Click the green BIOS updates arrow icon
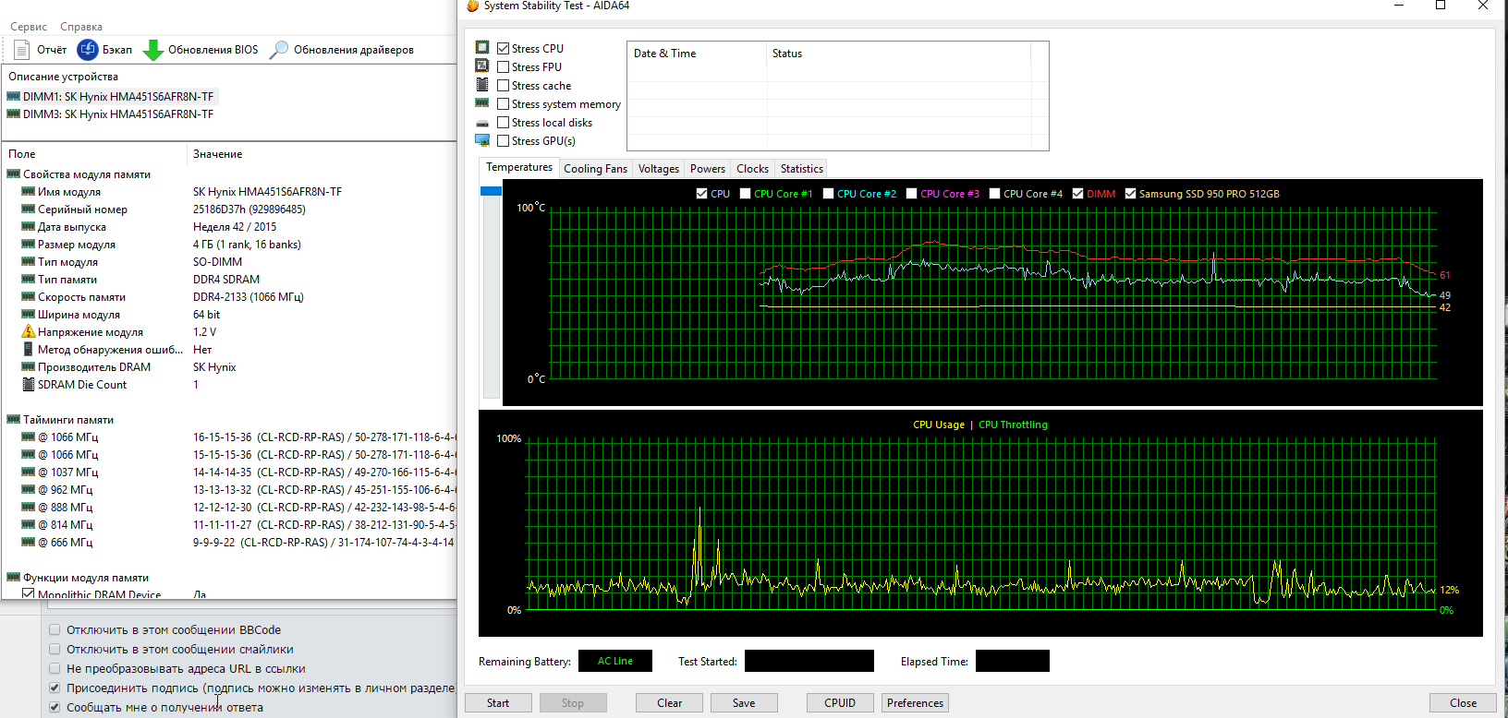The image size is (1508, 718). pyautogui.click(x=153, y=50)
